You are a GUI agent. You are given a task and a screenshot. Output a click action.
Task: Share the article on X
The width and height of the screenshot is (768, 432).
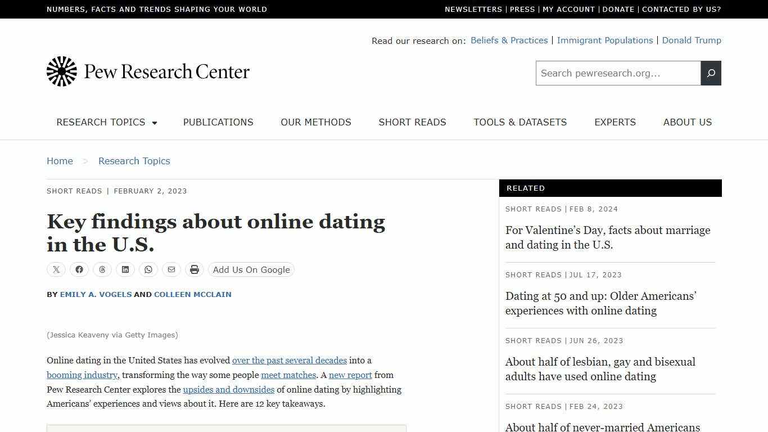[56, 269]
